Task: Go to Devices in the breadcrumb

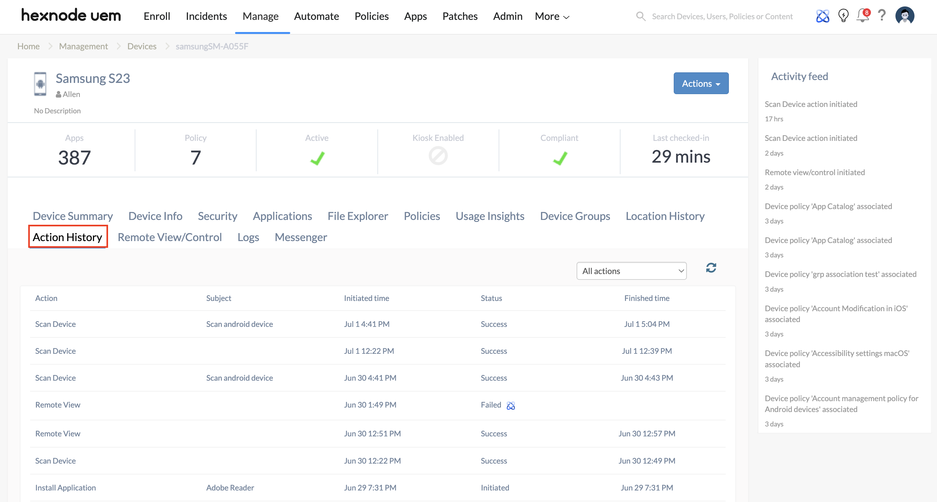Action: pyautogui.click(x=142, y=46)
